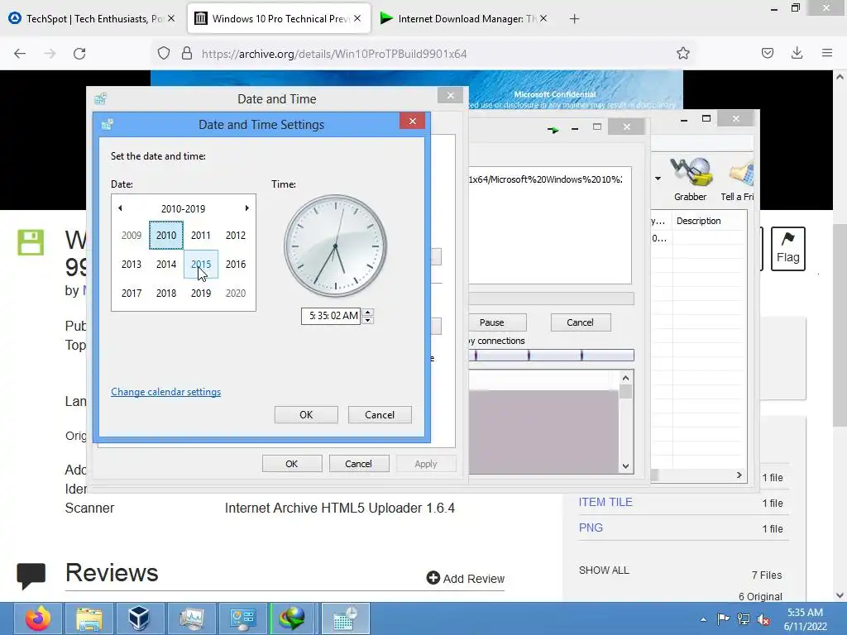Go to previous decade in calendar
The image size is (847, 635).
(120, 208)
